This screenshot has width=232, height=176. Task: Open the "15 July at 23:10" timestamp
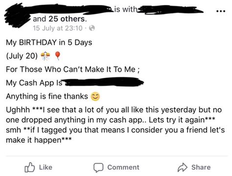tap(58, 28)
